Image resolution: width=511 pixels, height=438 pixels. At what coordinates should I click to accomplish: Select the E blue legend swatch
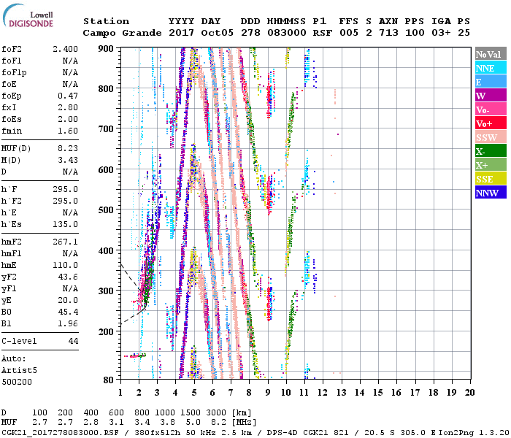click(491, 82)
